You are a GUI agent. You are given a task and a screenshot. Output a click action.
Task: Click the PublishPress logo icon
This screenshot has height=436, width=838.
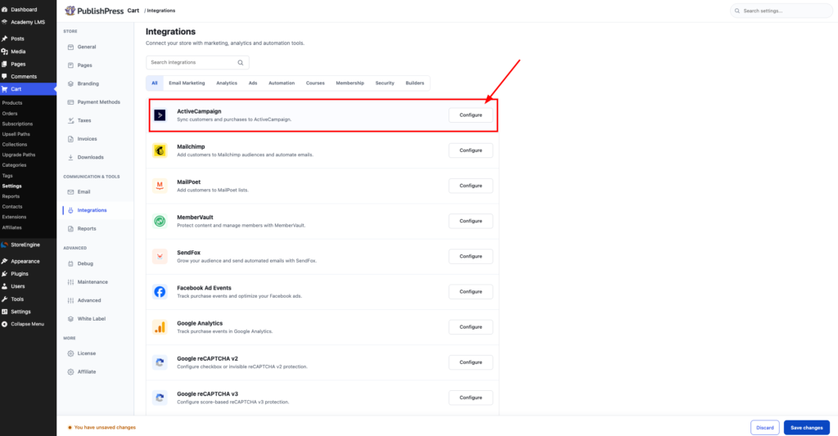(70, 10)
